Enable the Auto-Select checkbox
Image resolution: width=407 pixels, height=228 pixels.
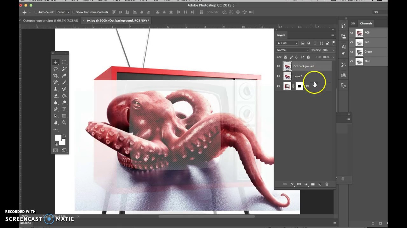pyautogui.click(x=36, y=12)
